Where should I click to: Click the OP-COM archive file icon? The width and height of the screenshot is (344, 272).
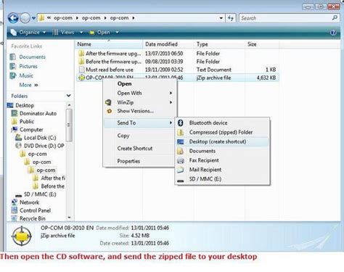(x=81, y=78)
